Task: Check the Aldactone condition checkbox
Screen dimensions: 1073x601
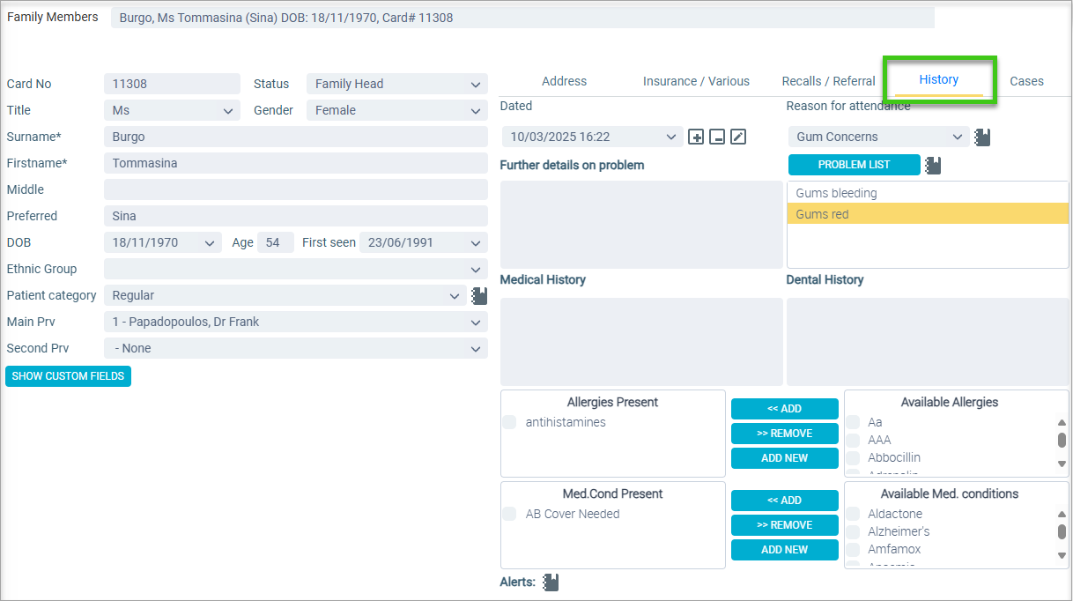Action: pos(853,514)
